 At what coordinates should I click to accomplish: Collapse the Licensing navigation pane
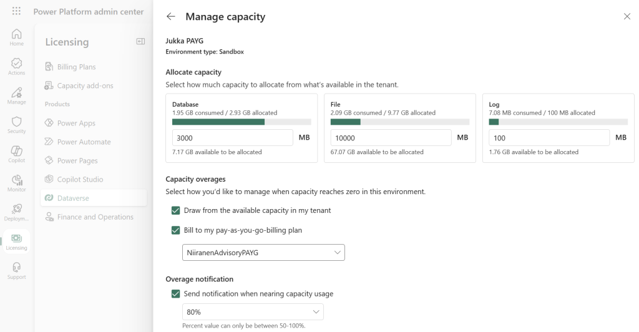(x=140, y=41)
